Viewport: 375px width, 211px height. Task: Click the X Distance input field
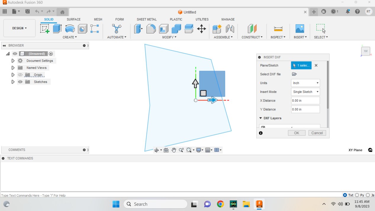click(305, 100)
